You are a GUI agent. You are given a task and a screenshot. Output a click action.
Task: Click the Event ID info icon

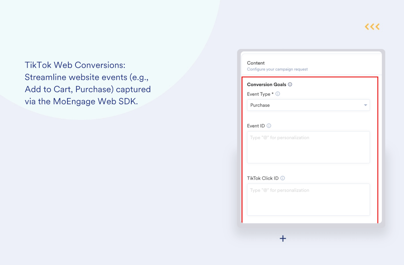point(269,126)
